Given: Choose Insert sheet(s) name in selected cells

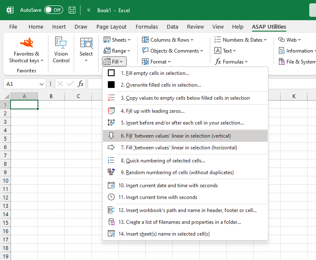Looking at the screenshot, I should click(x=185, y=234).
